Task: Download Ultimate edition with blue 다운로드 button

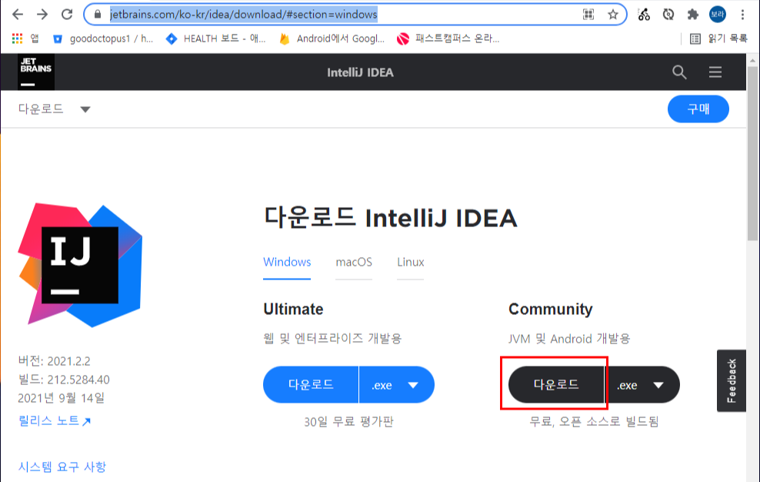Action: click(311, 385)
